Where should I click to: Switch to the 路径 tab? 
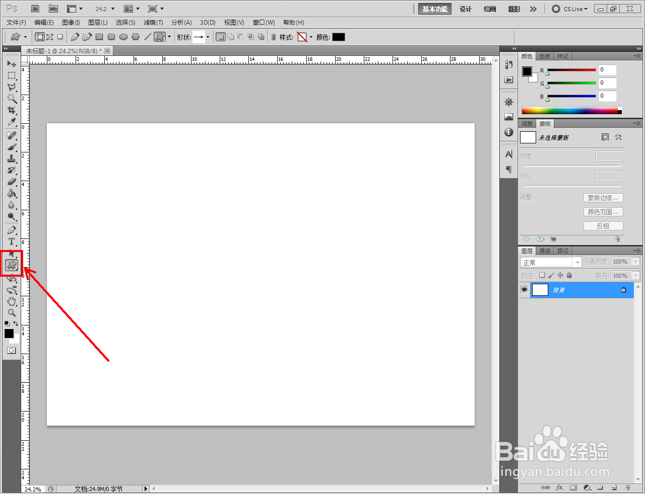point(563,251)
